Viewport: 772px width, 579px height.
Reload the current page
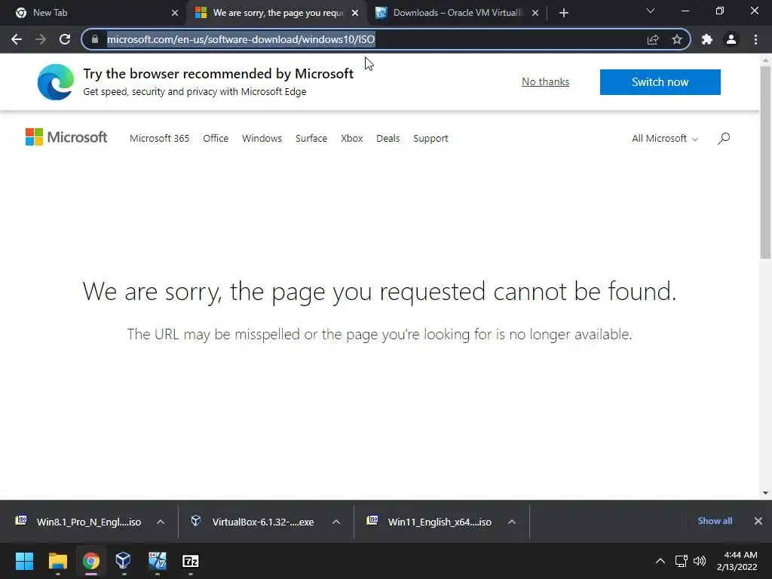(65, 39)
